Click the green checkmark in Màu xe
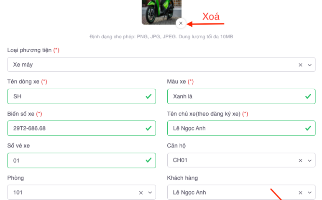 (308, 96)
